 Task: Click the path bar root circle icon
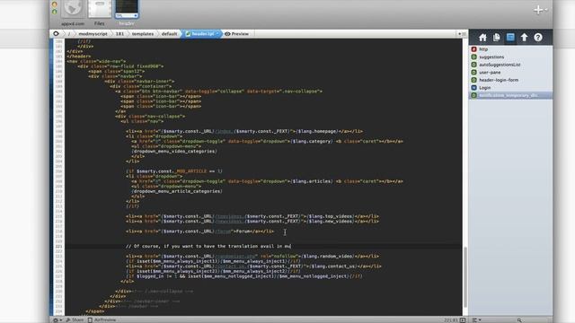pyautogui.click(x=56, y=34)
